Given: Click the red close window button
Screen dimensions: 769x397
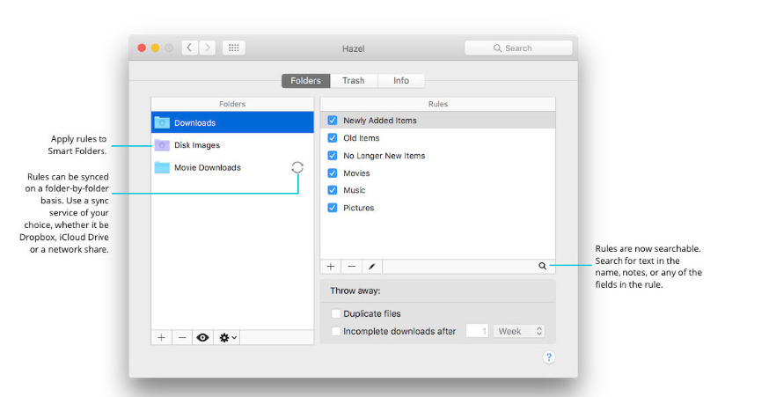Looking at the screenshot, I should tap(142, 48).
